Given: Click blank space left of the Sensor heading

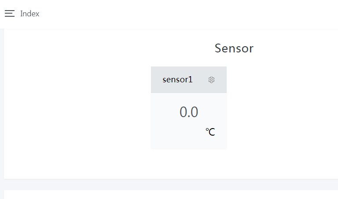Looking at the screenshot, I should pos(110,48).
